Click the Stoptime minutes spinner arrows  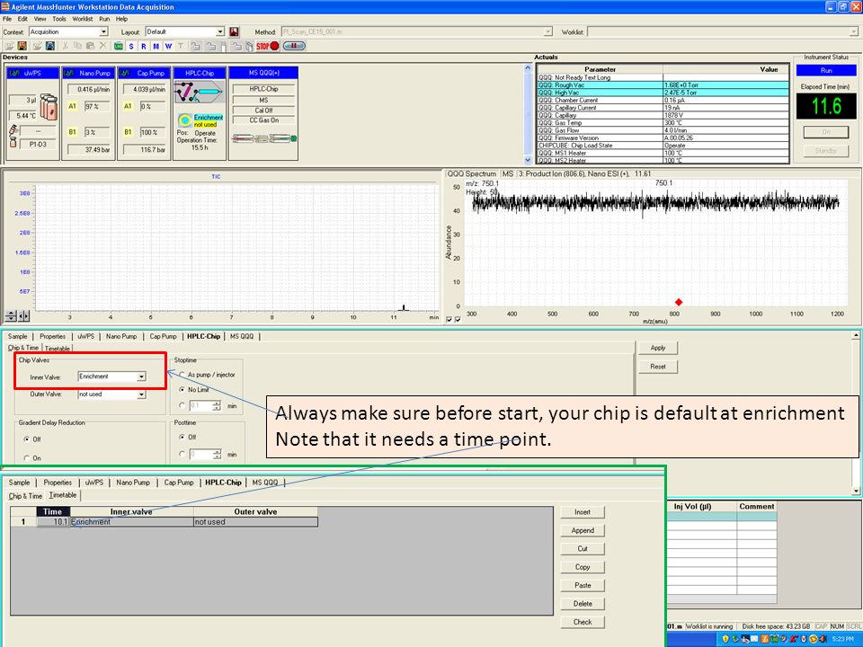(x=217, y=405)
